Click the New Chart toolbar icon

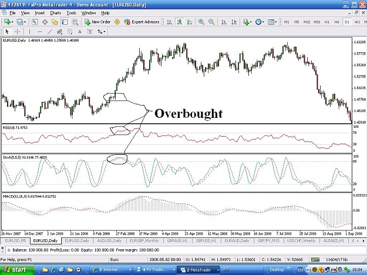coord(7,22)
